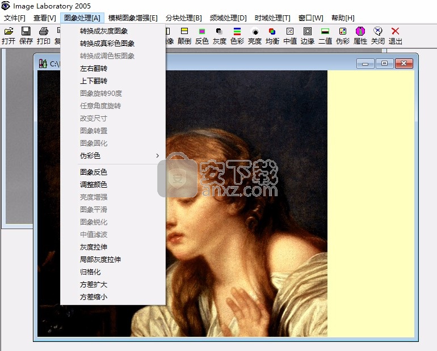
Task: Open the 频域处理[D] menu
Action: (228, 18)
